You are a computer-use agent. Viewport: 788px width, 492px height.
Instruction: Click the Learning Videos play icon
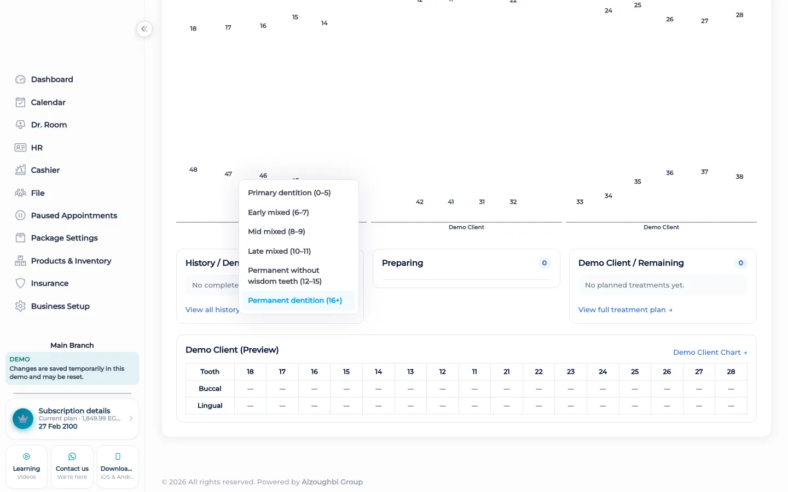coord(26,456)
